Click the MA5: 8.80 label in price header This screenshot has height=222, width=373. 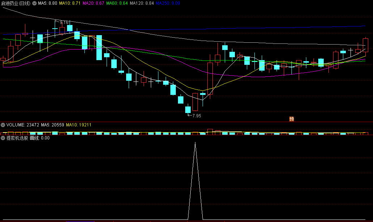47,3
